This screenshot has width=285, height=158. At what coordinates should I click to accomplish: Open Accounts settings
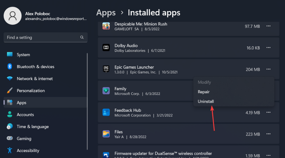pyautogui.click(x=45, y=114)
